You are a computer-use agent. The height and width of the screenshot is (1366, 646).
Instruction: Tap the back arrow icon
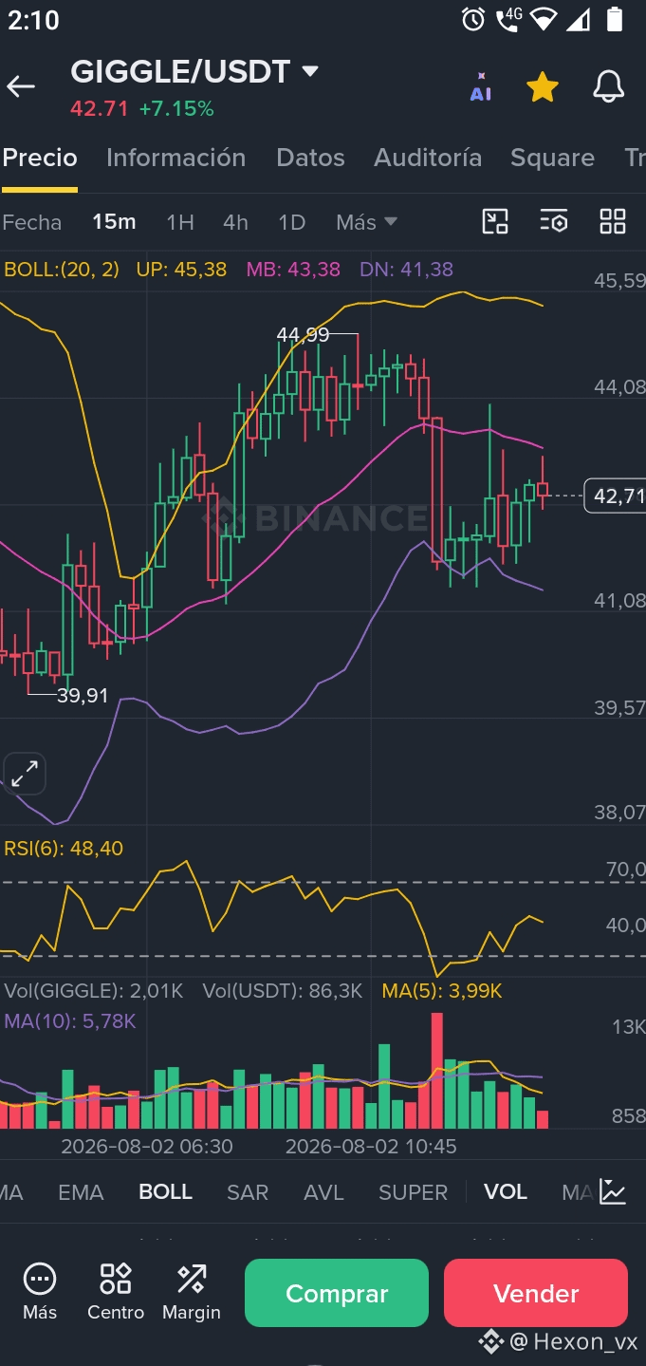(21, 86)
